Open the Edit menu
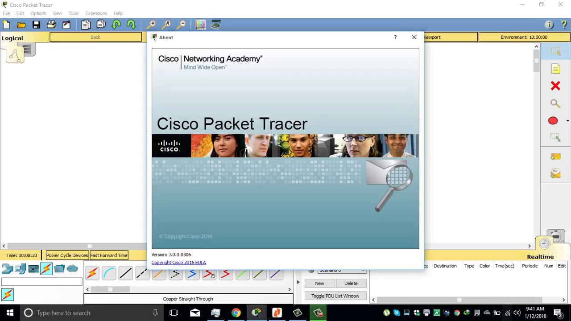Viewport: 571px width, 321px height. tap(20, 13)
